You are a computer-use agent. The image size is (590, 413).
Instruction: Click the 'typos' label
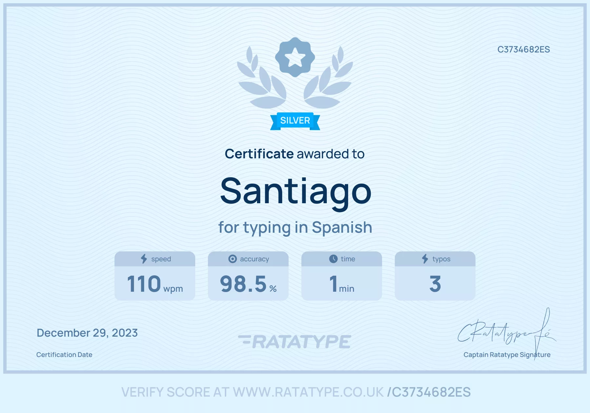click(x=441, y=259)
